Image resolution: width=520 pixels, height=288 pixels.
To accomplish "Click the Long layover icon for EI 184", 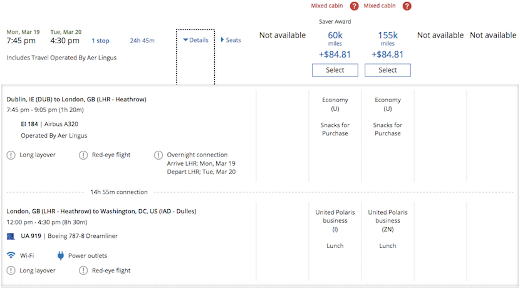I will [11, 155].
